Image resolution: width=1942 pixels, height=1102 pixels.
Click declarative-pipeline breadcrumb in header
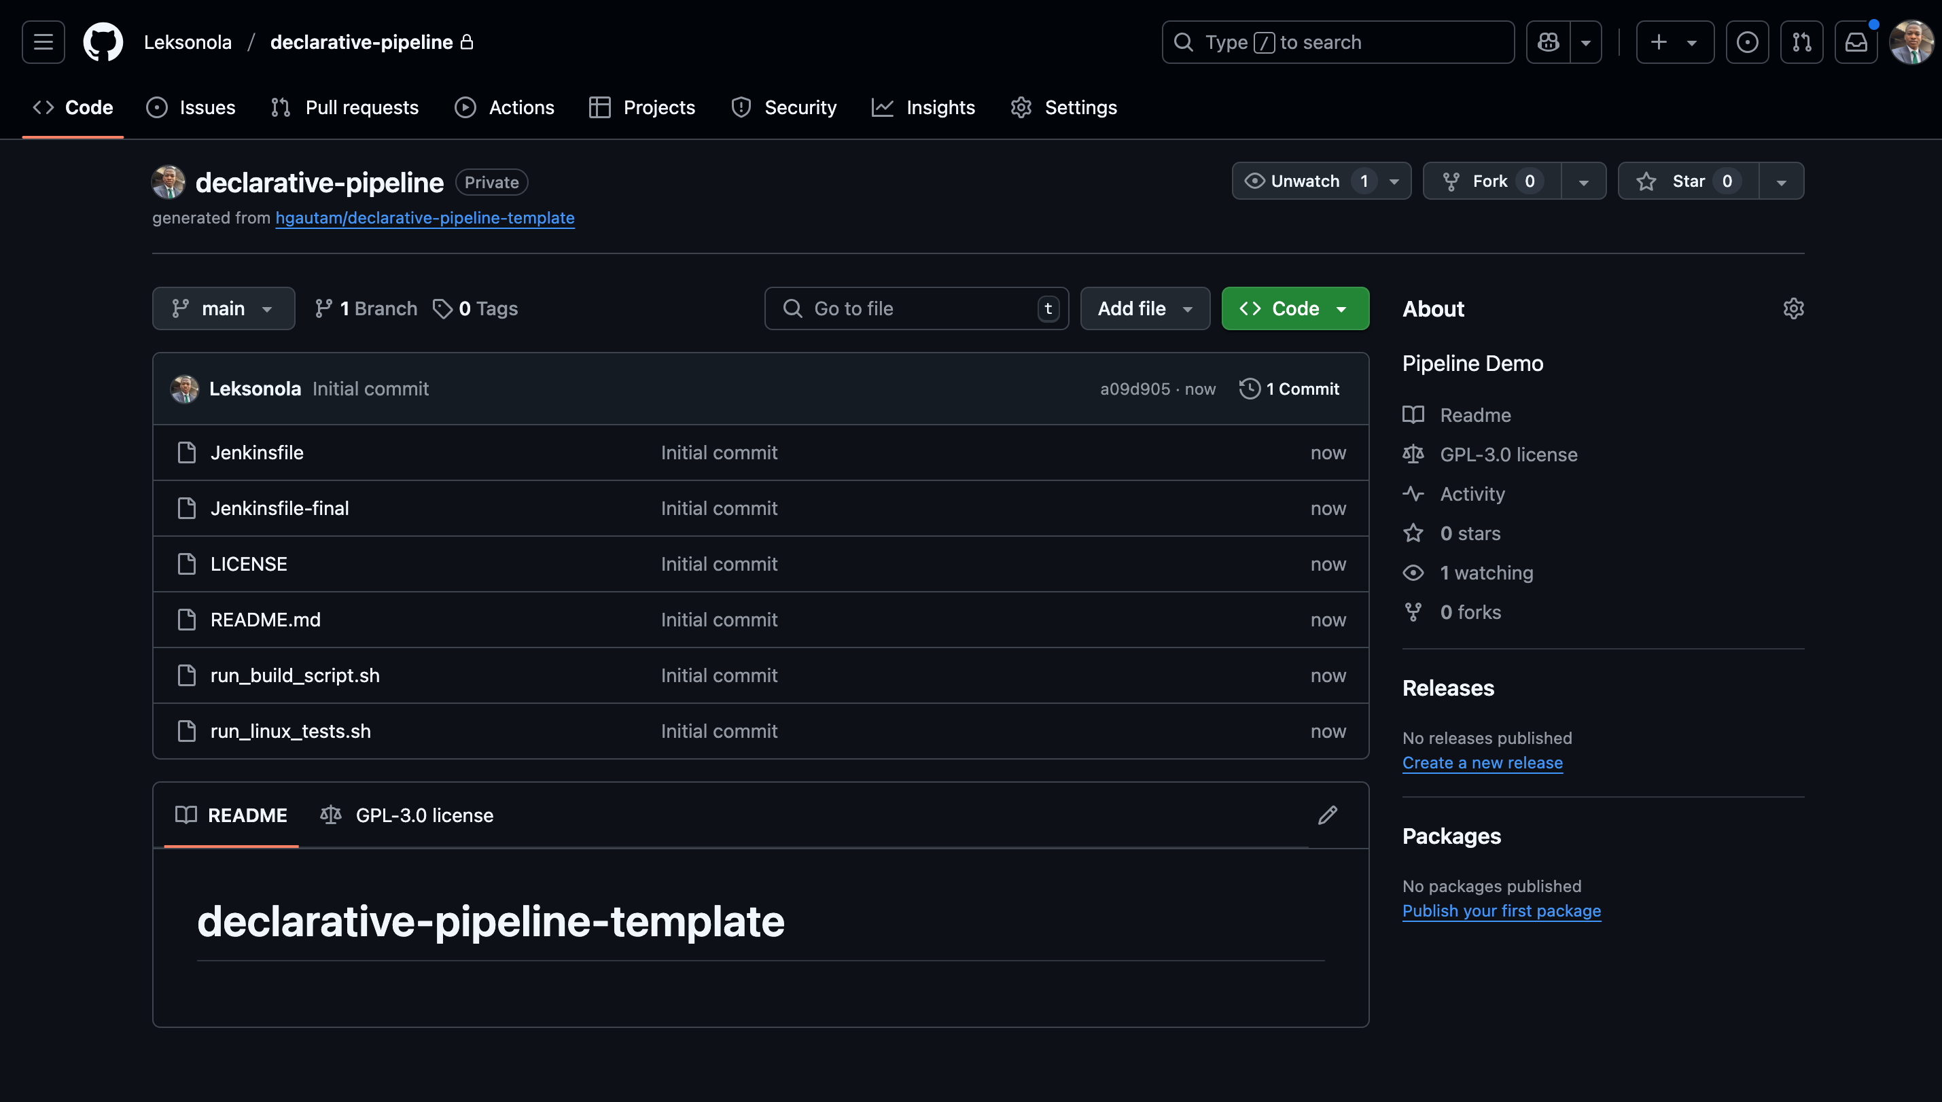[361, 42]
